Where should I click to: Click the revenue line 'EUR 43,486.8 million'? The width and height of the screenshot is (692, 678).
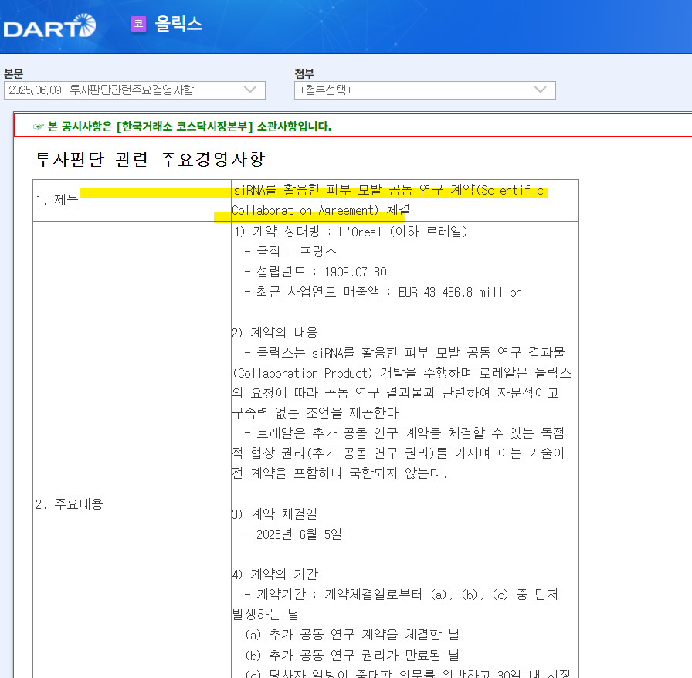pos(460,292)
